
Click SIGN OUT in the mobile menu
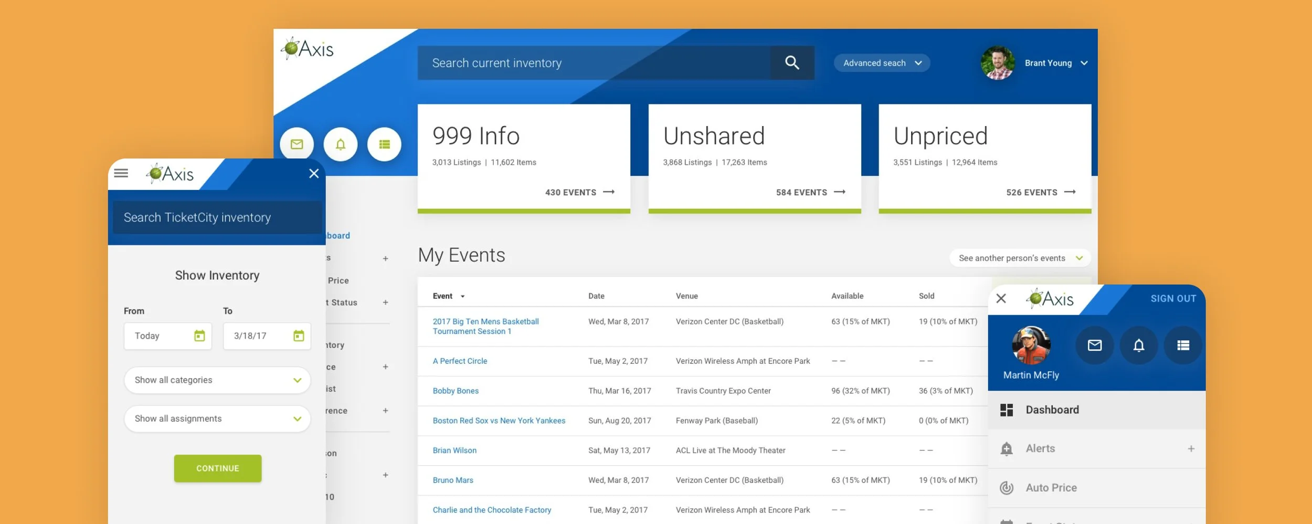[1173, 299]
